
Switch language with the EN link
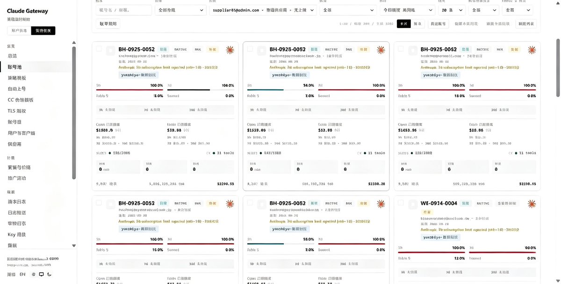pos(22,274)
